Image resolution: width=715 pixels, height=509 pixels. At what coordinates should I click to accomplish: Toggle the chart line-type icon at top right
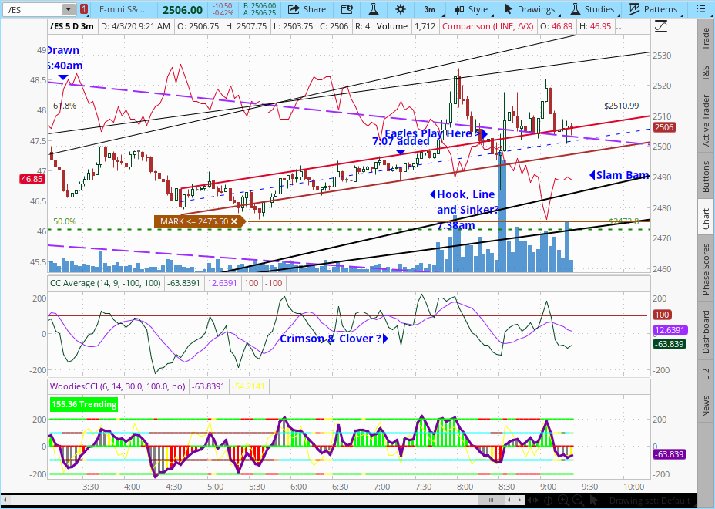660,26
